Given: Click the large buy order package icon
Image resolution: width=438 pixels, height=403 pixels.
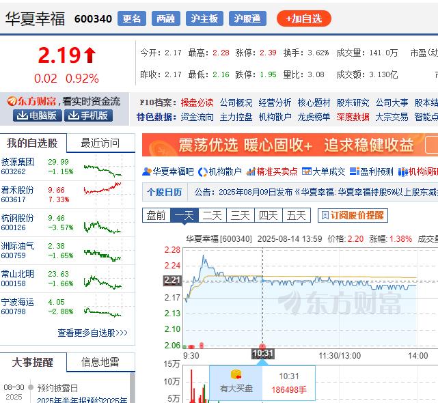Looking at the screenshot, I should [x=236, y=374].
